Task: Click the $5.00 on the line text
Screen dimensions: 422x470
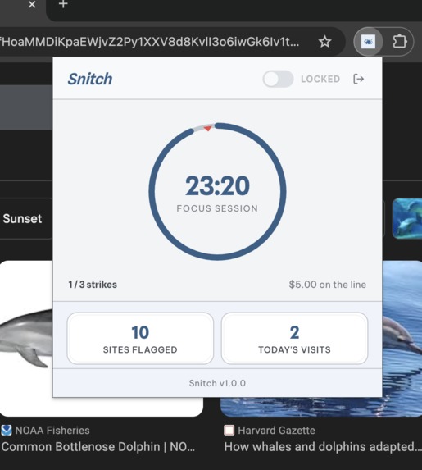Action: [x=327, y=285]
